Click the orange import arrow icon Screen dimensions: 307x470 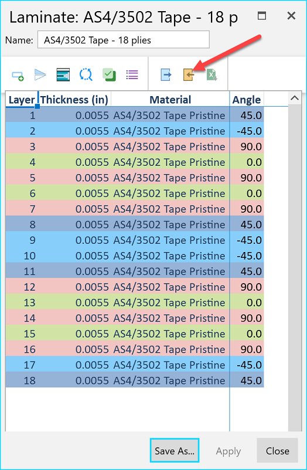pos(189,74)
